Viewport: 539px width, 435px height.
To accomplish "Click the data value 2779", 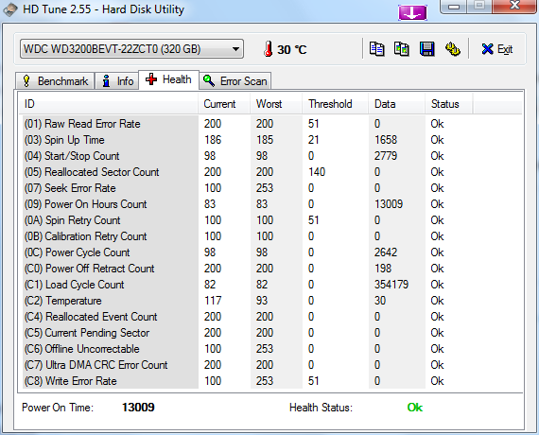I will 386,156.
